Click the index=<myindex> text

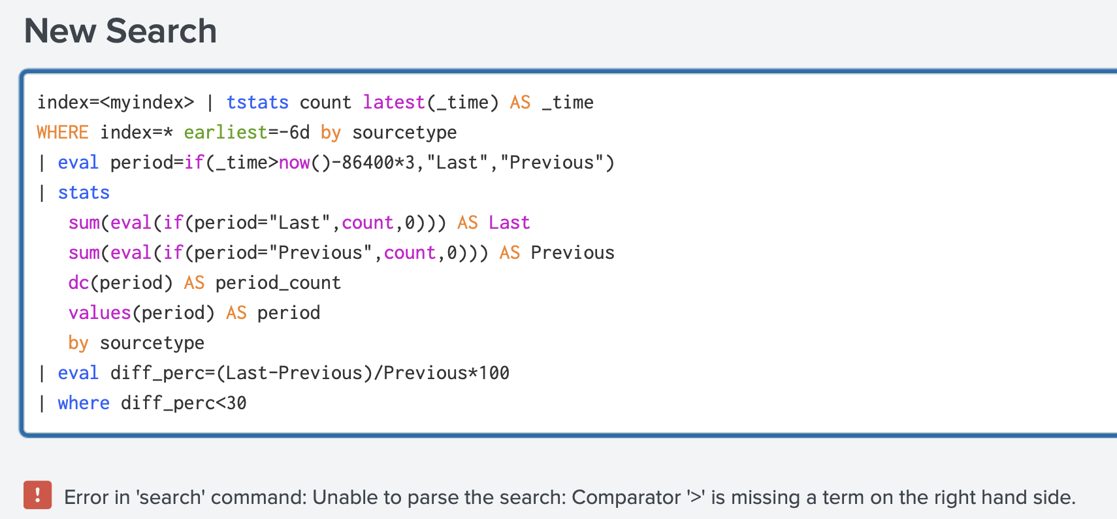(116, 103)
